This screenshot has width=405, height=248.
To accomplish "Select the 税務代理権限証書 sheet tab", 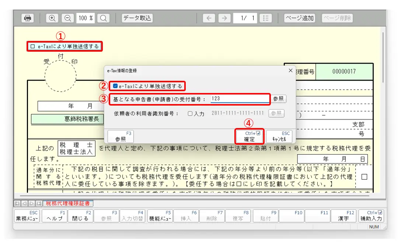I will pyautogui.click(x=68, y=203).
